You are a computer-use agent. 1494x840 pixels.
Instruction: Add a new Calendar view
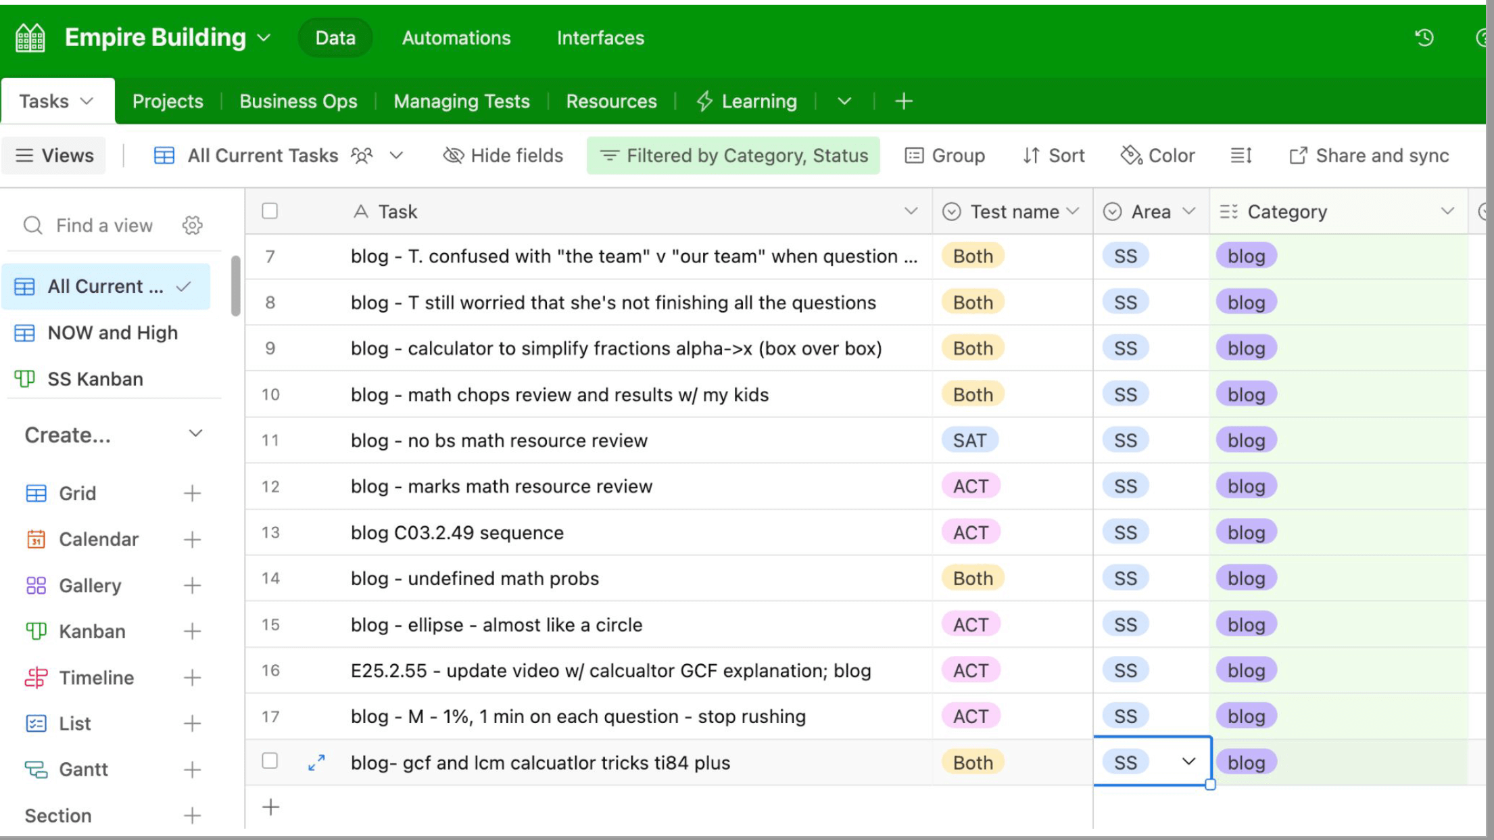(192, 539)
